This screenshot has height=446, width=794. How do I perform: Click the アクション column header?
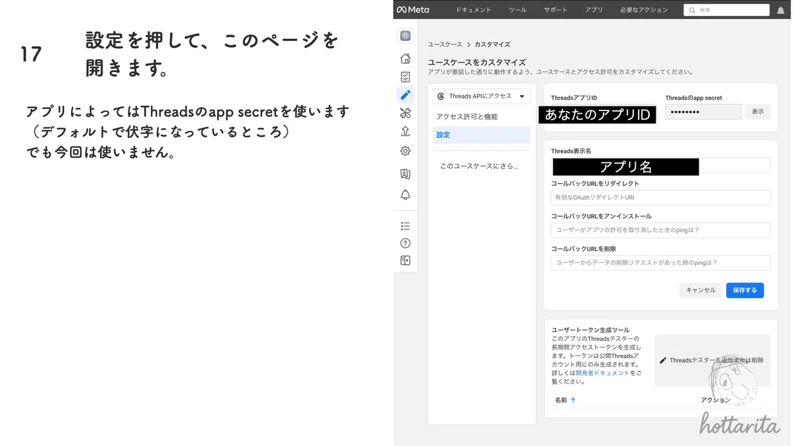(x=715, y=400)
